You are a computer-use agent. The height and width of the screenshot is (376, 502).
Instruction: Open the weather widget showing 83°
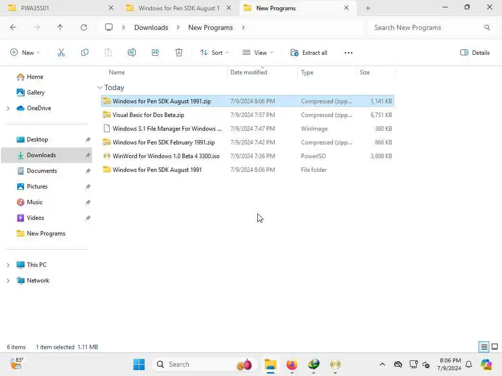pos(17,364)
